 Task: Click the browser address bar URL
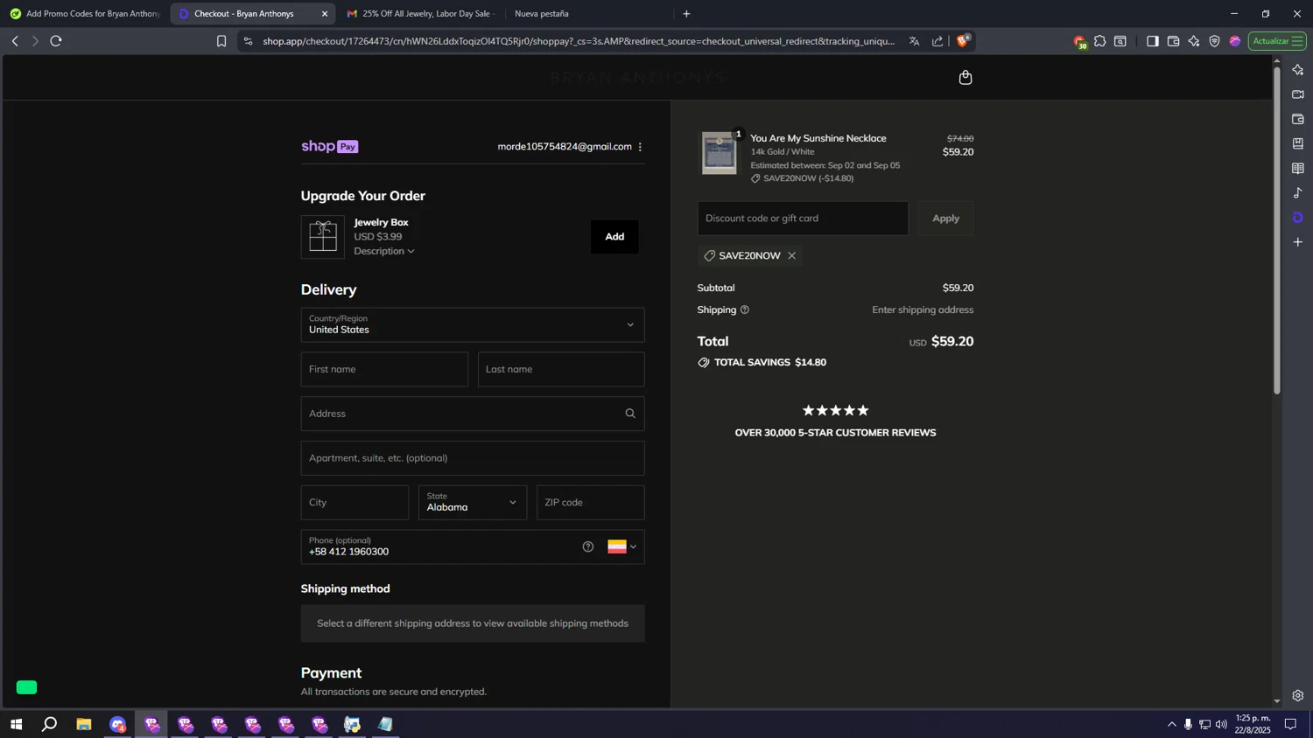point(578,41)
